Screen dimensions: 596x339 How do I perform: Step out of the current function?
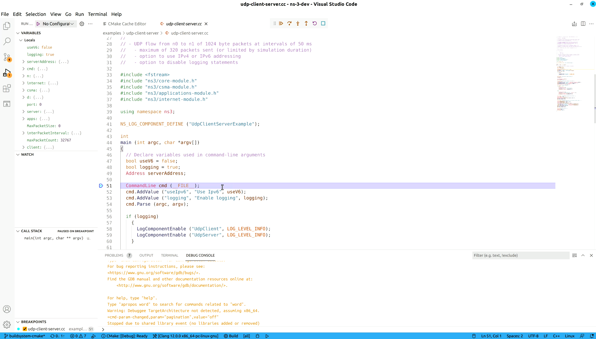(x=306, y=23)
